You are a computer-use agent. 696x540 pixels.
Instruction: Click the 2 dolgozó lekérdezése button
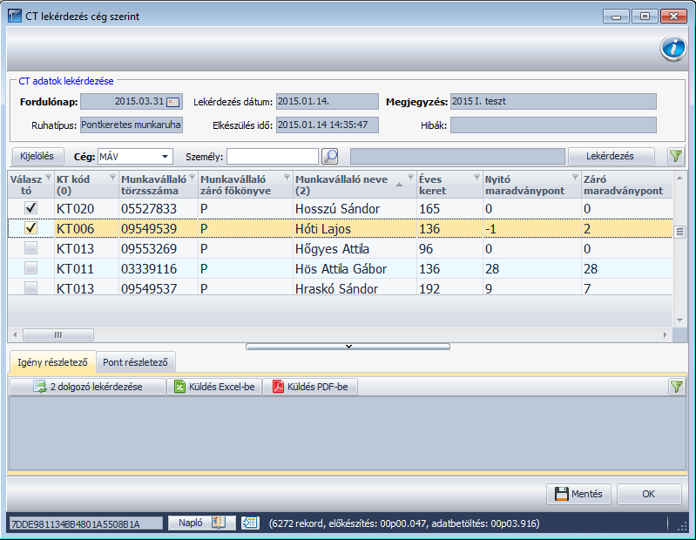88,387
